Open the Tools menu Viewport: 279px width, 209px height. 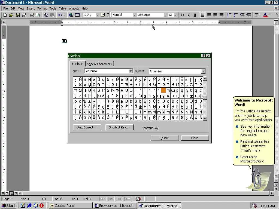(x=53, y=8)
